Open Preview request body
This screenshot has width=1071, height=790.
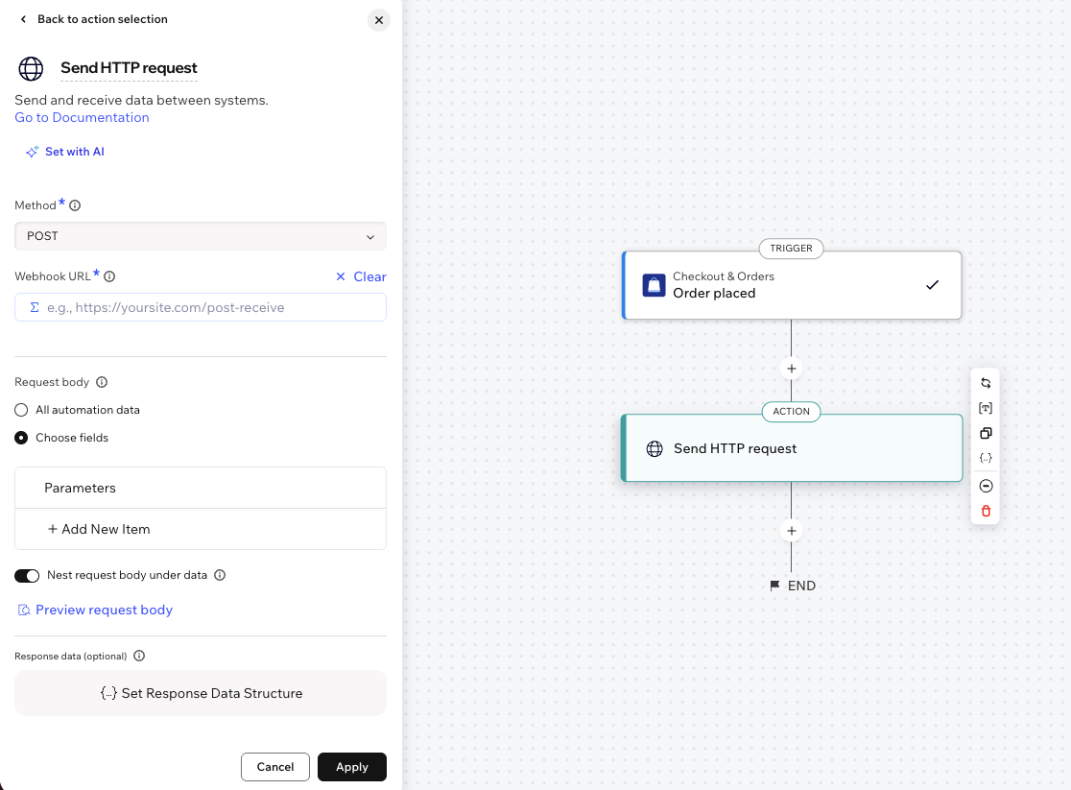click(95, 610)
